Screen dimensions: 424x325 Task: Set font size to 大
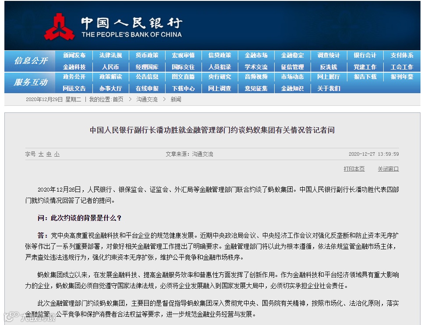pos(41,154)
